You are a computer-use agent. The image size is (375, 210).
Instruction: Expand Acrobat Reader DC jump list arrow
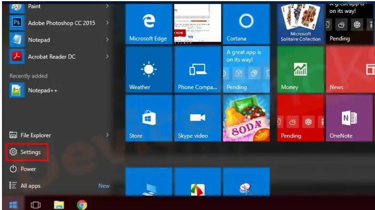(107, 56)
